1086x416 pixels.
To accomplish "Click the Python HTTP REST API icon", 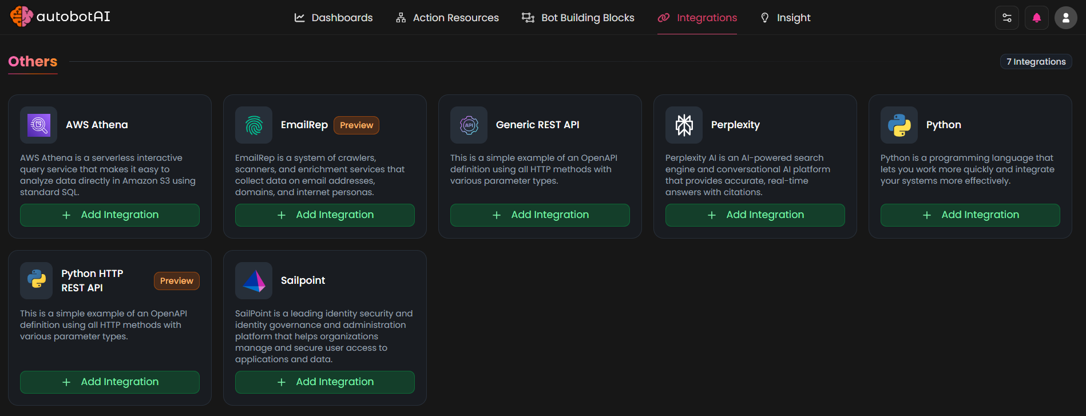I will point(37,280).
